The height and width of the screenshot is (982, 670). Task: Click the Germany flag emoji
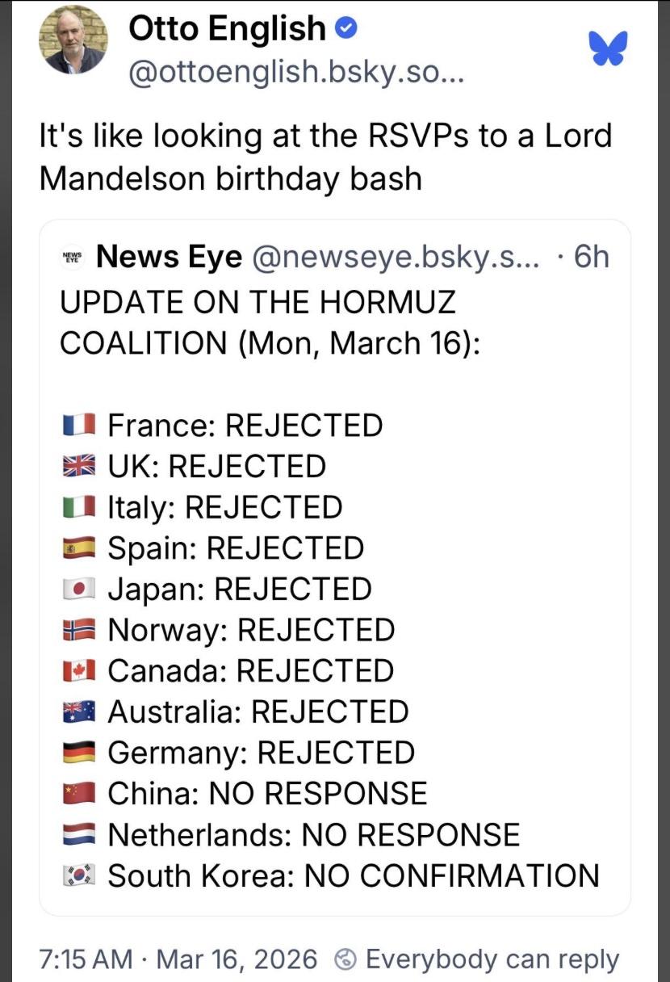[x=79, y=753]
